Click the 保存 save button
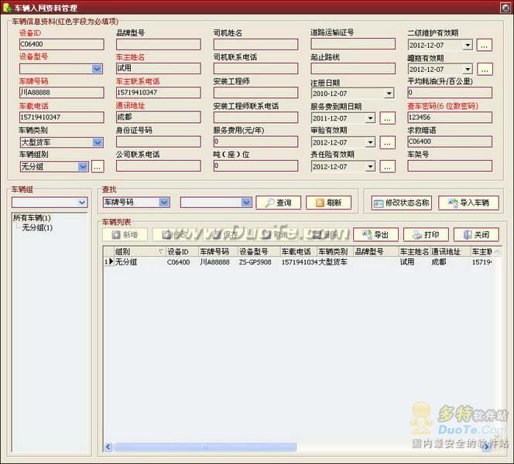514x464 pixels. pyautogui.click(x=225, y=234)
